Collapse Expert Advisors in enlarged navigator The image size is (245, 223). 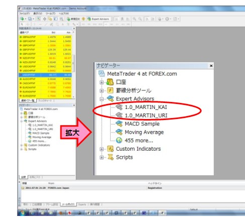[x=102, y=99]
